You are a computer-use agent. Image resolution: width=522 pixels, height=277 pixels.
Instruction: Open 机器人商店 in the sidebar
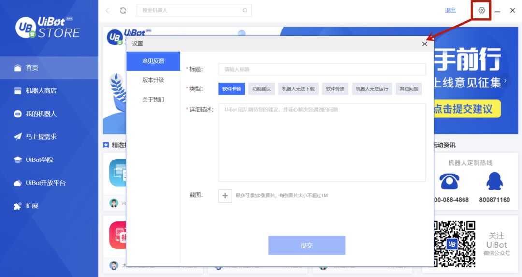pos(49,91)
